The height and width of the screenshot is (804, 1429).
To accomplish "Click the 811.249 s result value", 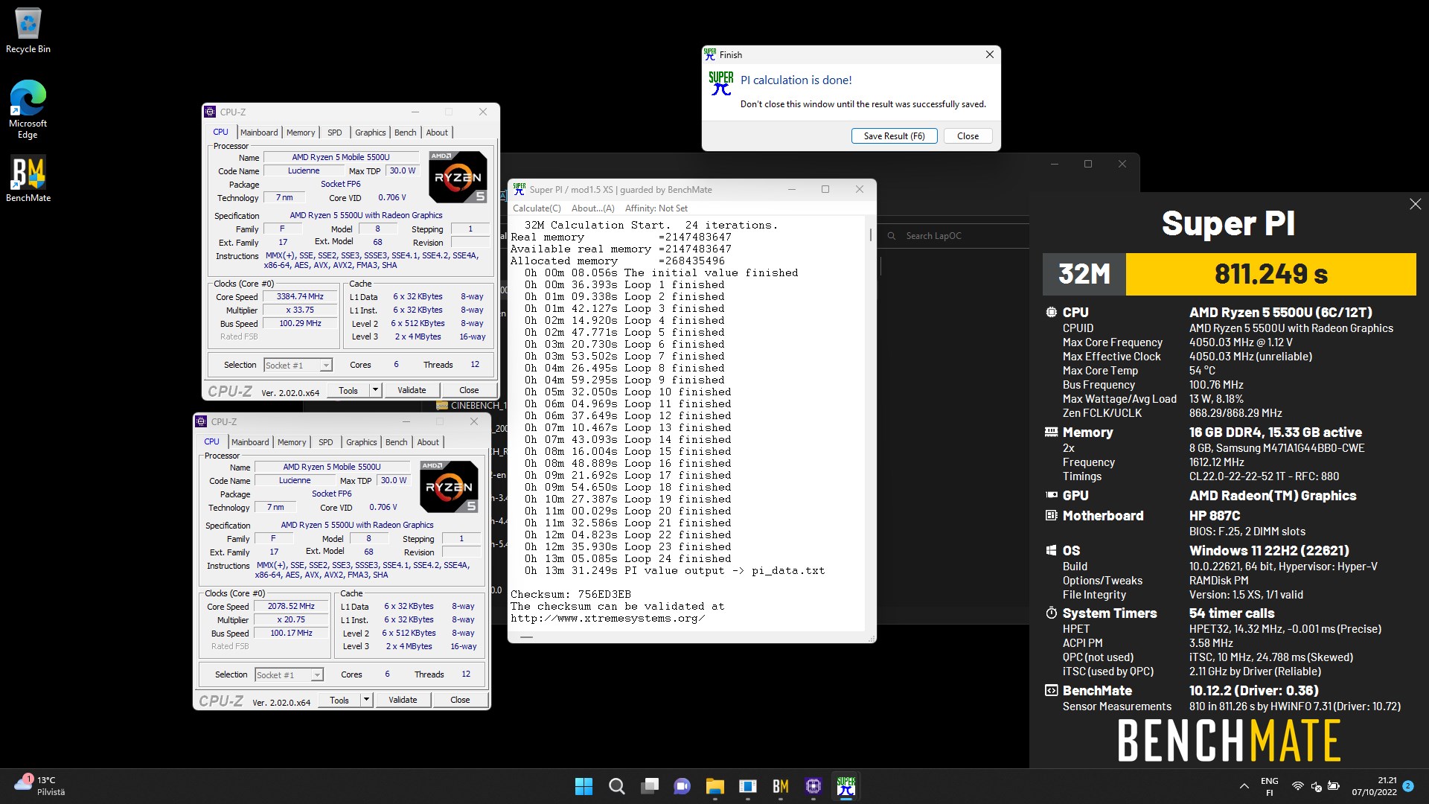I will [x=1271, y=274].
